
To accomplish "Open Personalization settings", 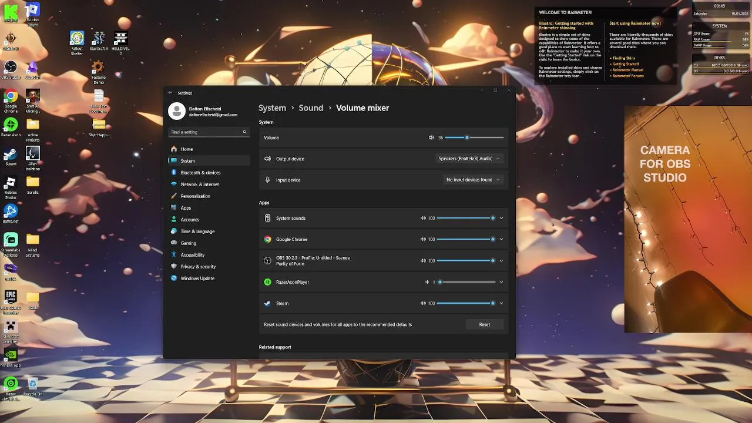I will point(209,196).
